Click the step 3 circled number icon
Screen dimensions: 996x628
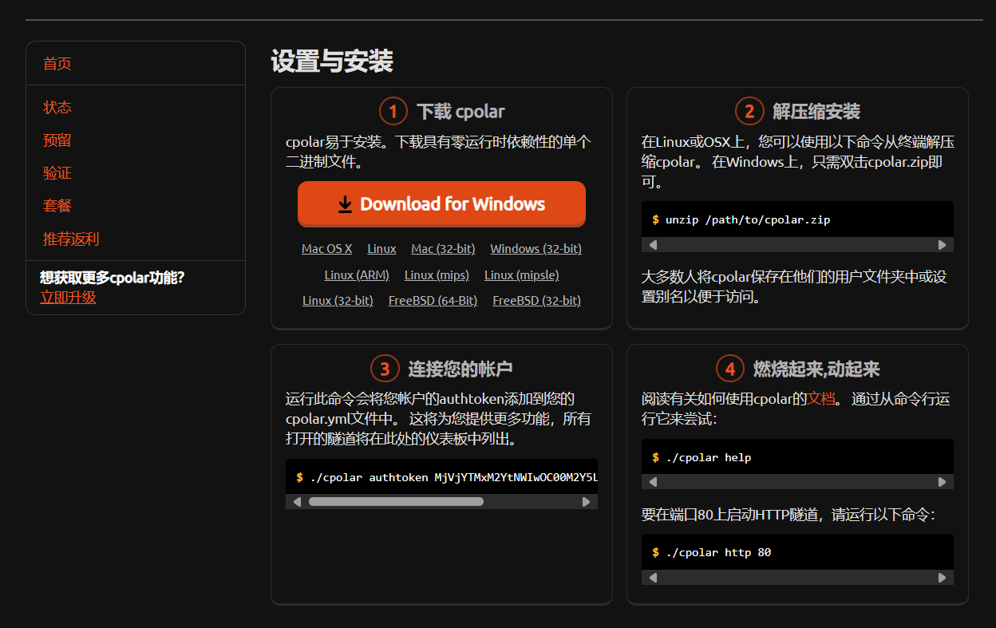pos(385,369)
